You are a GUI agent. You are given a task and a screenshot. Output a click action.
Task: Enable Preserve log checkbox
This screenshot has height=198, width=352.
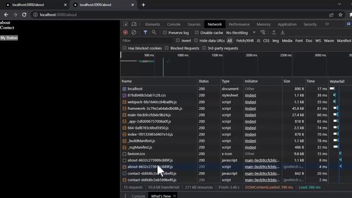pyautogui.click(x=165, y=32)
